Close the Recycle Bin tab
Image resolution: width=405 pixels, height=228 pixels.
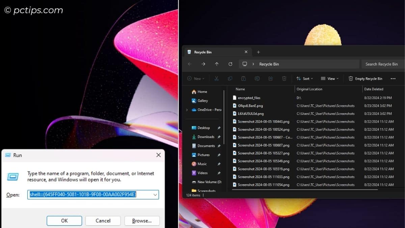click(x=246, y=52)
